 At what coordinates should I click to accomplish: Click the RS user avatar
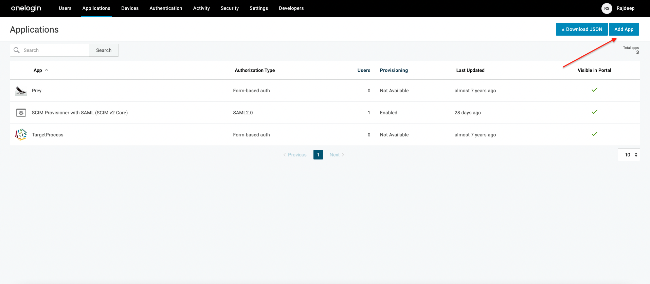coord(607,8)
